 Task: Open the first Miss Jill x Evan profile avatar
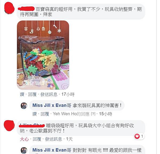click(x=24, y=106)
